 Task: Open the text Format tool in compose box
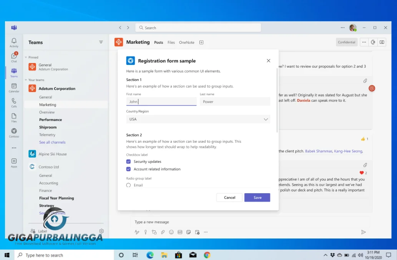[x=137, y=232]
